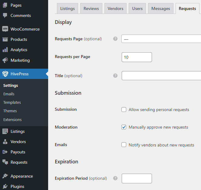Open Payouts via its sidebar icon
201x190 pixels.
(5, 152)
